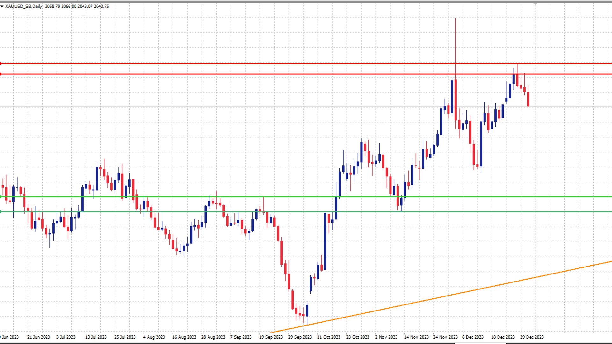Click the 21 Jun 2023 date label
Screen dimensions: 612x344
(39, 337)
